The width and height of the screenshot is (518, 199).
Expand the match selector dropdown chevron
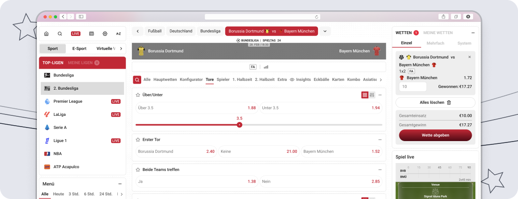(x=325, y=31)
